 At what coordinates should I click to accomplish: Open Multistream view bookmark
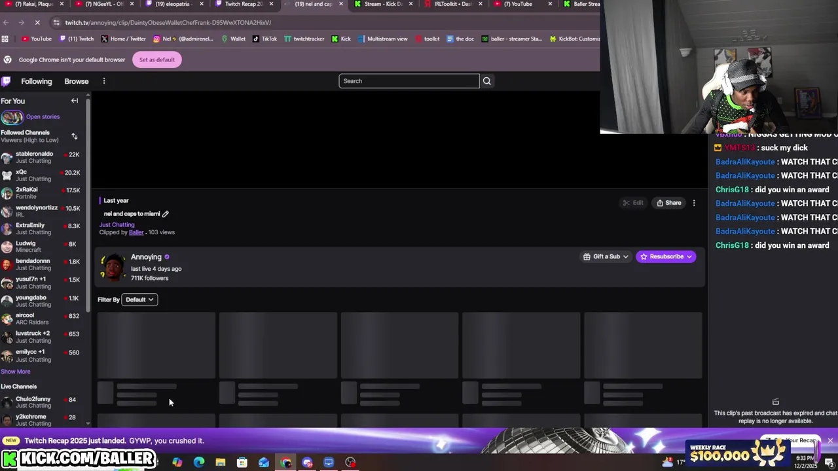pyautogui.click(x=382, y=39)
